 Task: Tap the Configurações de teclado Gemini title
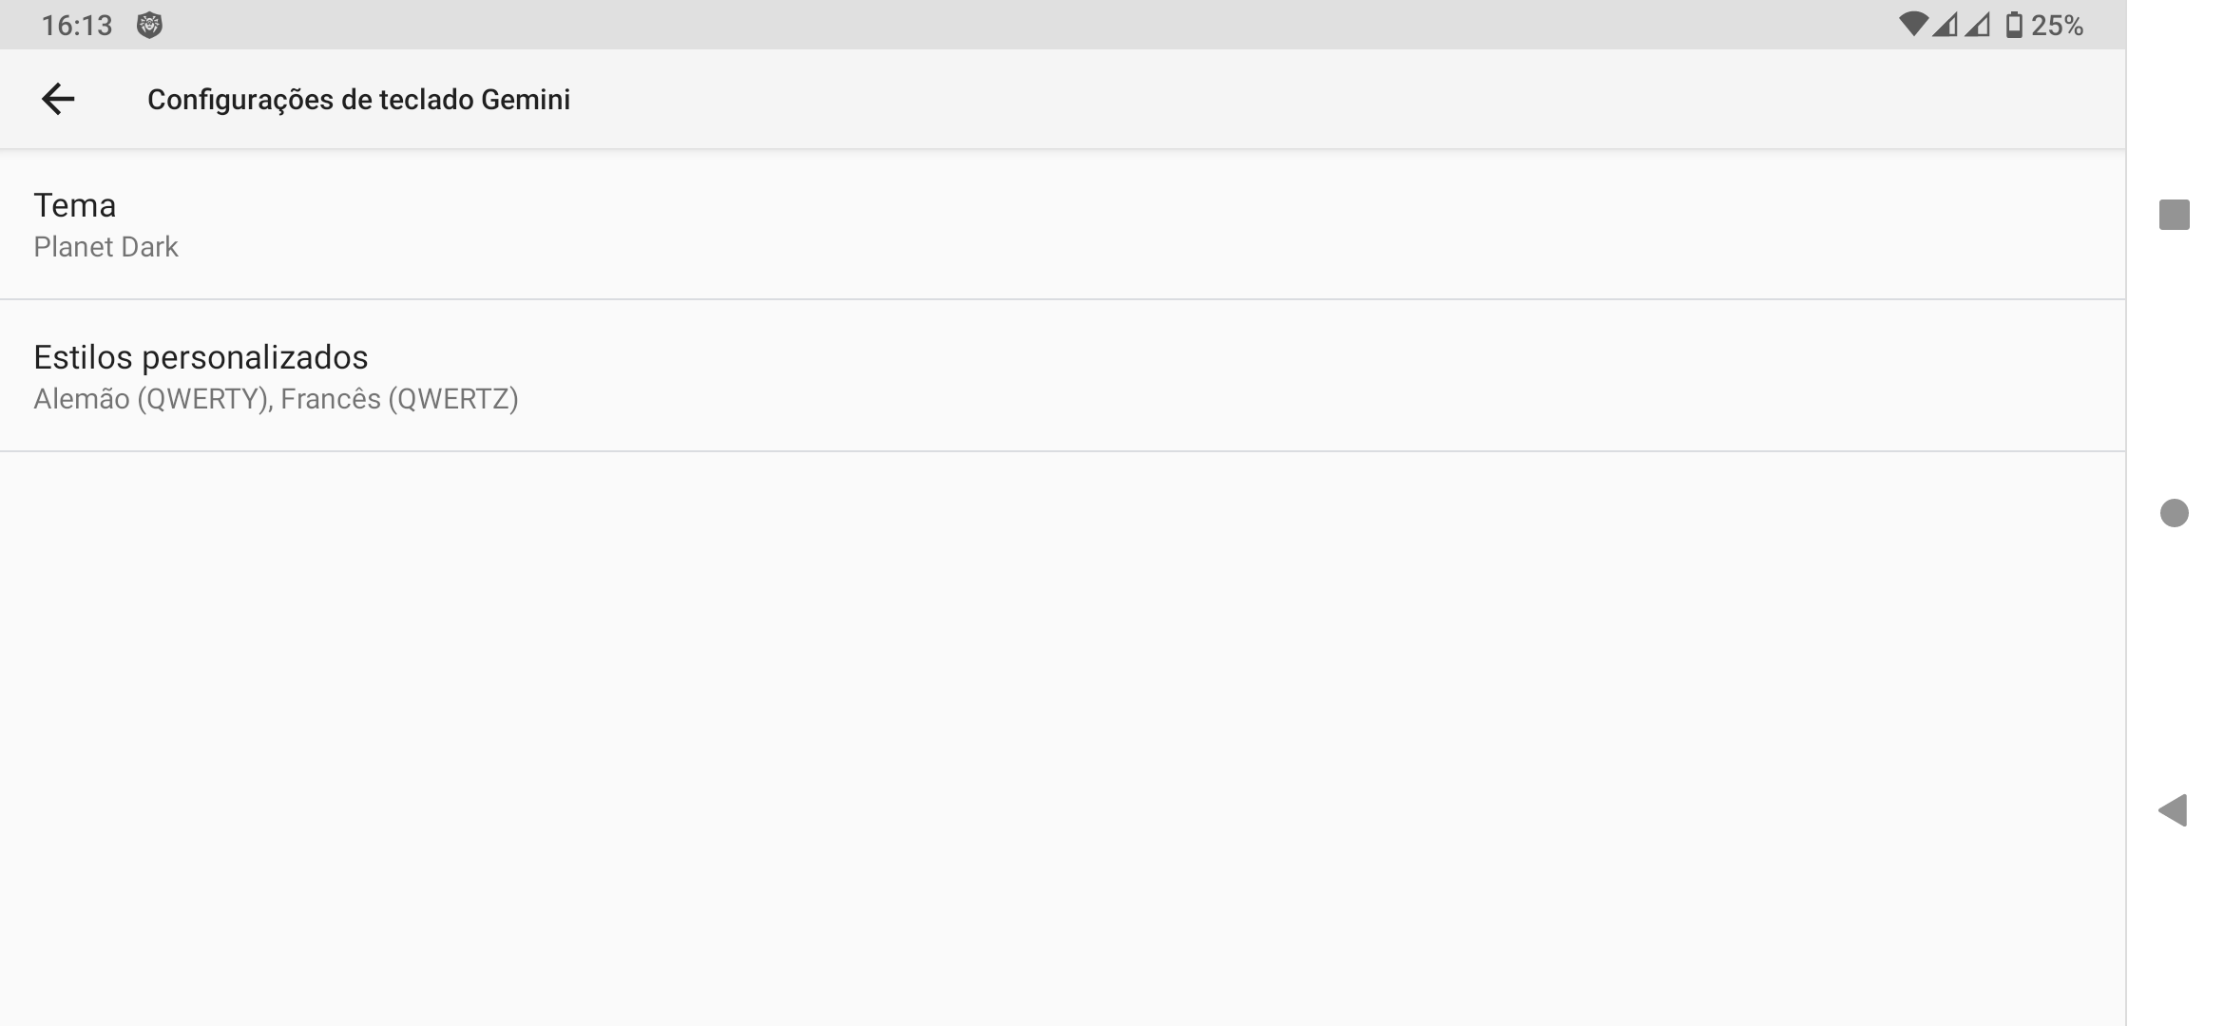(x=358, y=100)
